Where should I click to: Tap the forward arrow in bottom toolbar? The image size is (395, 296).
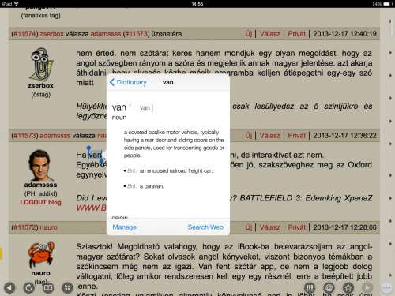point(367,287)
